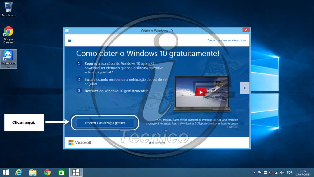
Task: Advance to the next slide with the right chevron
Action: tap(244, 88)
